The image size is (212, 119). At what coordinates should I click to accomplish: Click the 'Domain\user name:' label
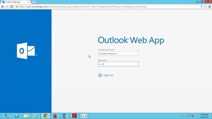[x=106, y=50]
